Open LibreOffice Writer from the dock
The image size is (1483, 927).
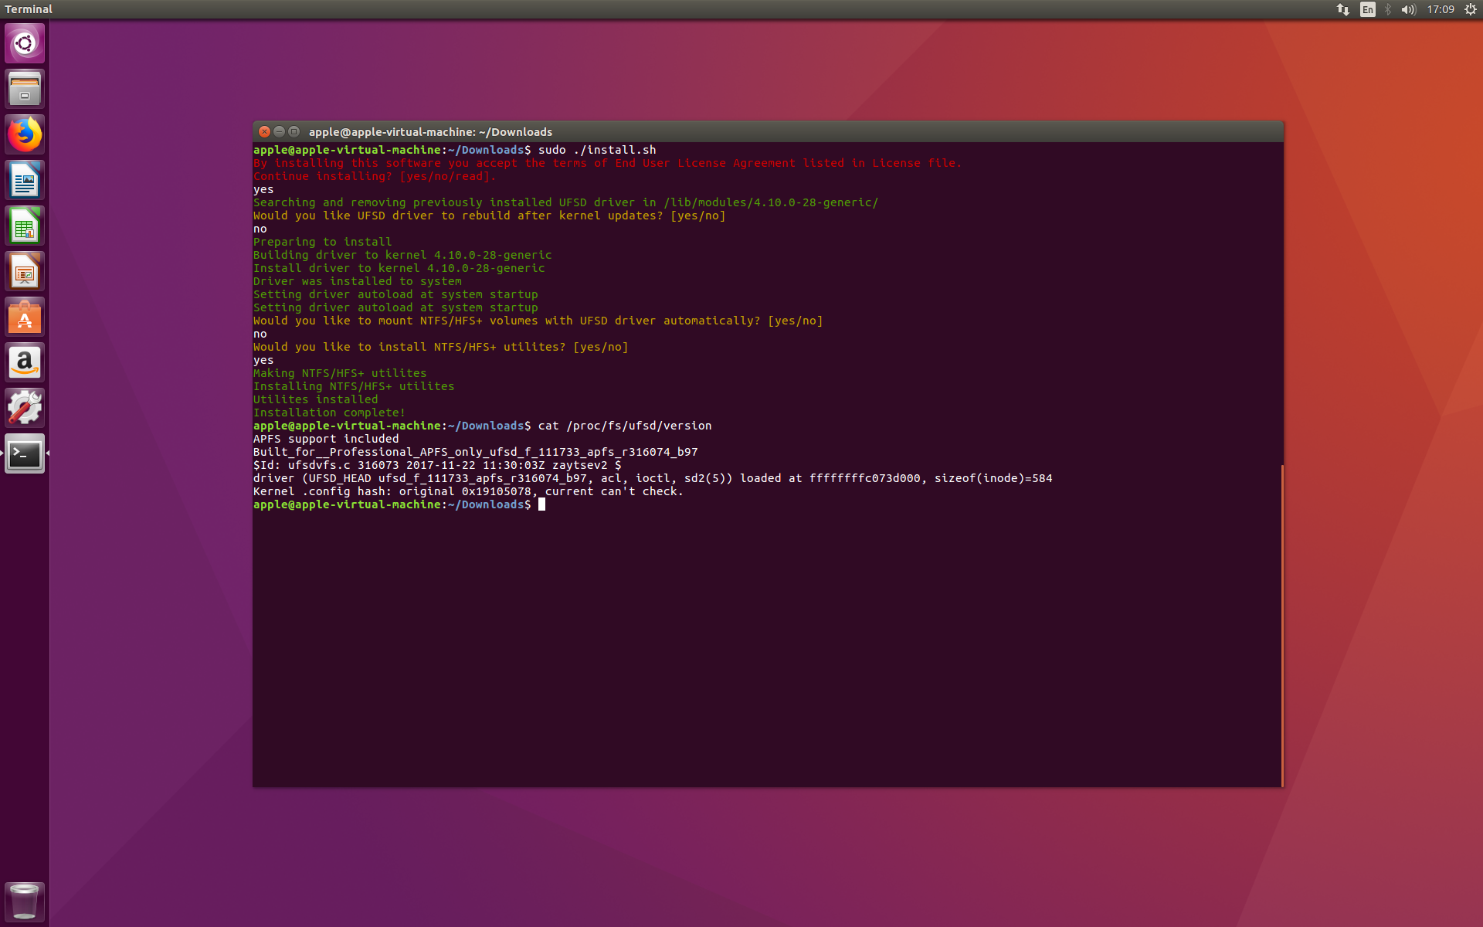(x=25, y=180)
